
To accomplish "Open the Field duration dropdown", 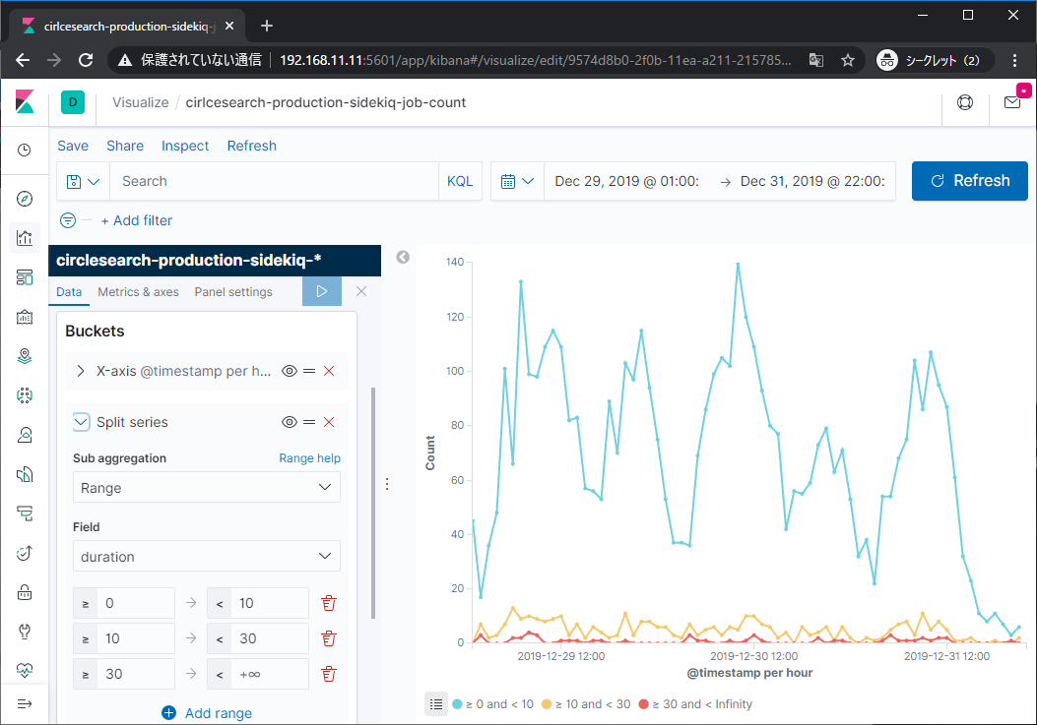I will 207,557.
